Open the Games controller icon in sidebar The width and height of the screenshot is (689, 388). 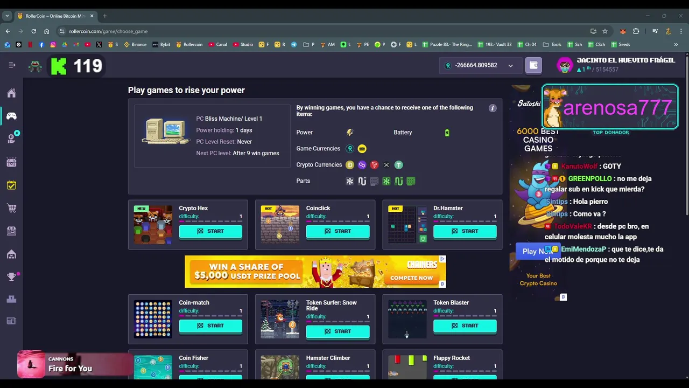click(11, 116)
